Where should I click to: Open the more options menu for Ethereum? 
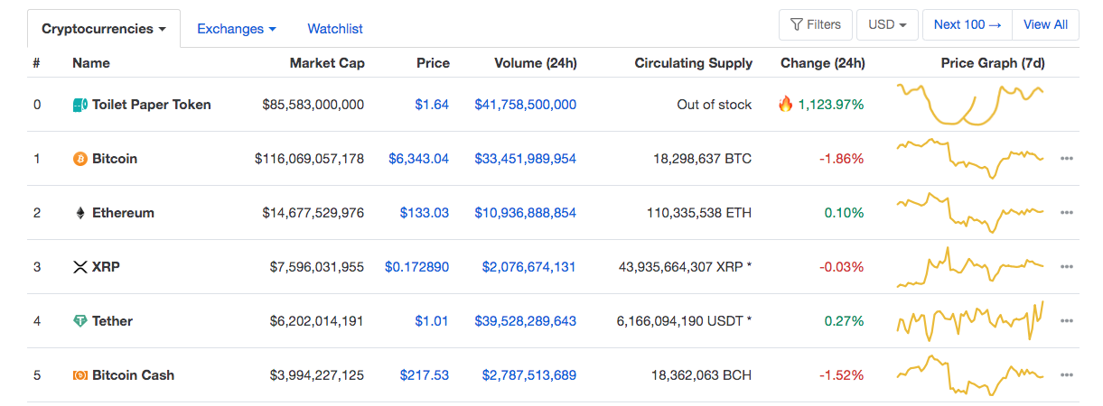point(1067,213)
